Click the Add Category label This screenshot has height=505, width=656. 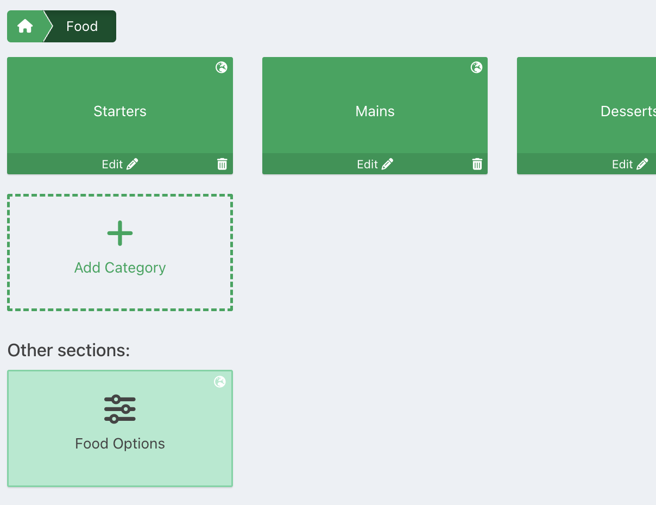[x=120, y=268]
